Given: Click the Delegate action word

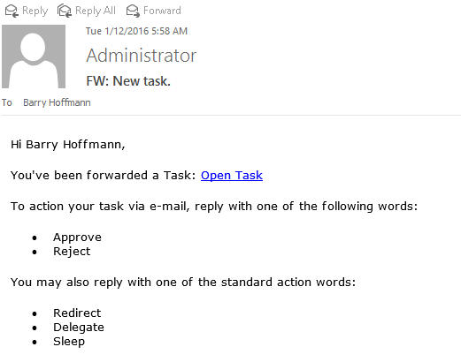Looking at the screenshot, I should 79,328.
